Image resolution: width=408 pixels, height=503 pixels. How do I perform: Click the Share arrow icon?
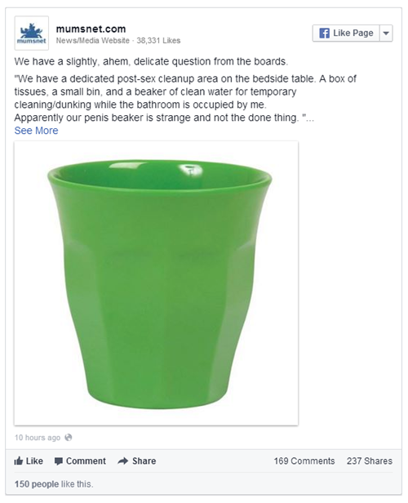[122, 461]
